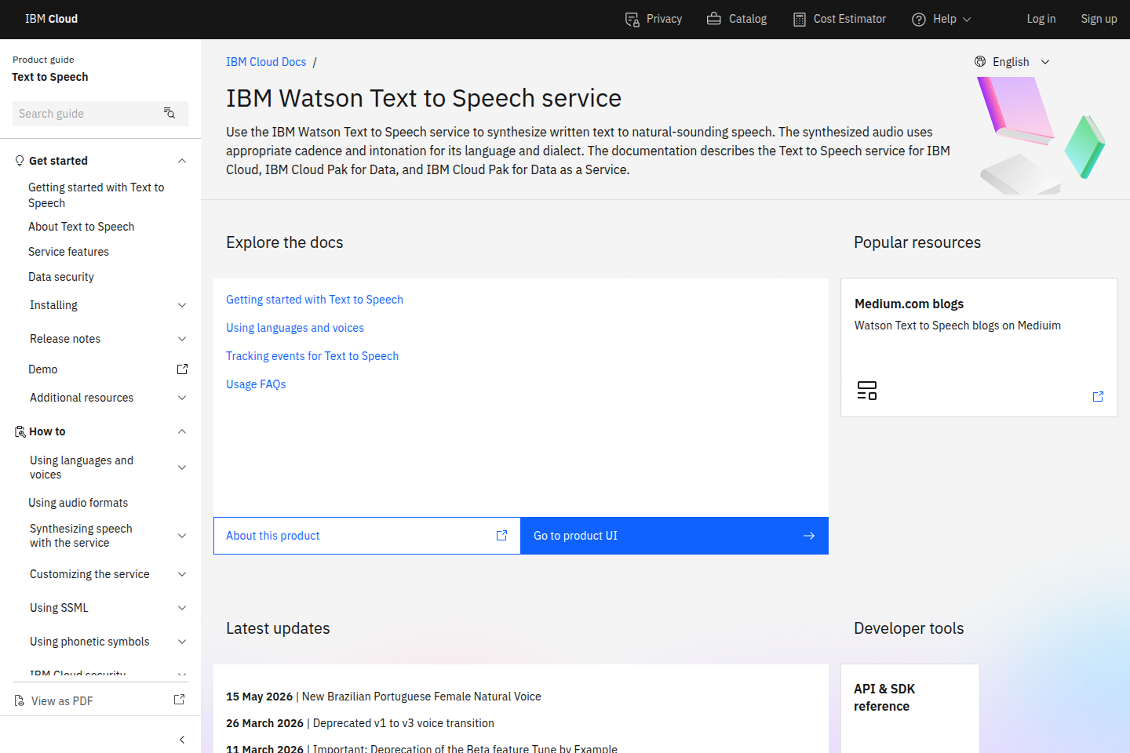Open Tracking events for Text to Speech
The height and width of the screenshot is (753, 1130).
coord(312,356)
